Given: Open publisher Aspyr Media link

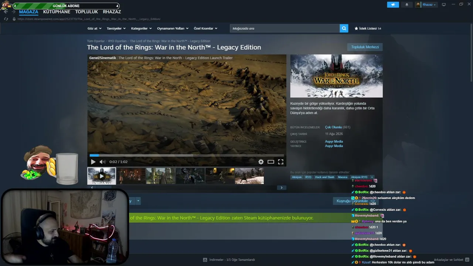Looking at the screenshot, I should pos(334,146).
